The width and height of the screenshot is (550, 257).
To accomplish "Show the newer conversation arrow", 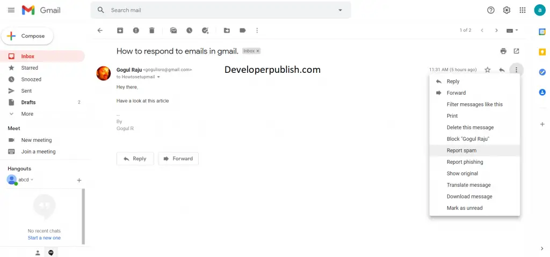I will coord(482,31).
